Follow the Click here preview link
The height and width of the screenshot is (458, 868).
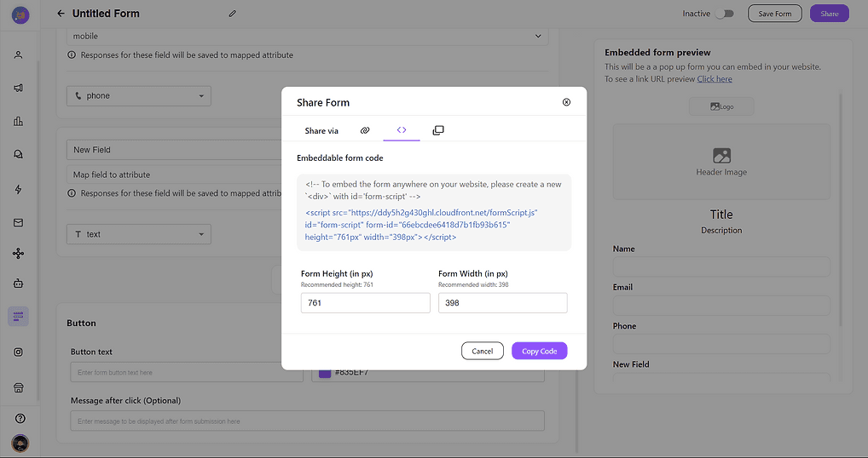[715, 79]
